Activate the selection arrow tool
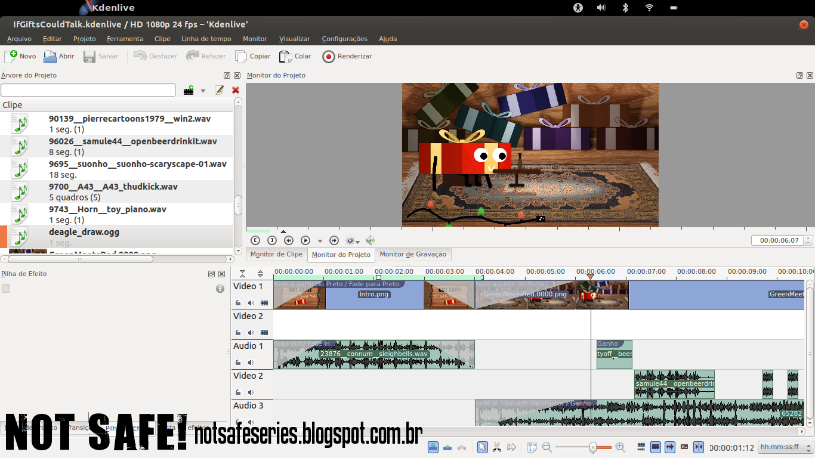The height and width of the screenshot is (458, 815). [482, 447]
